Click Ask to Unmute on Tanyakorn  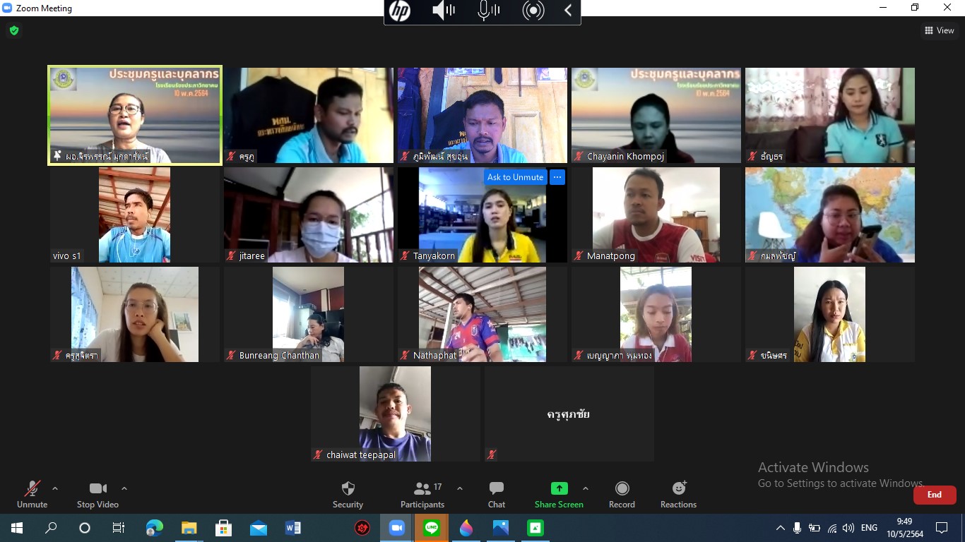[515, 177]
